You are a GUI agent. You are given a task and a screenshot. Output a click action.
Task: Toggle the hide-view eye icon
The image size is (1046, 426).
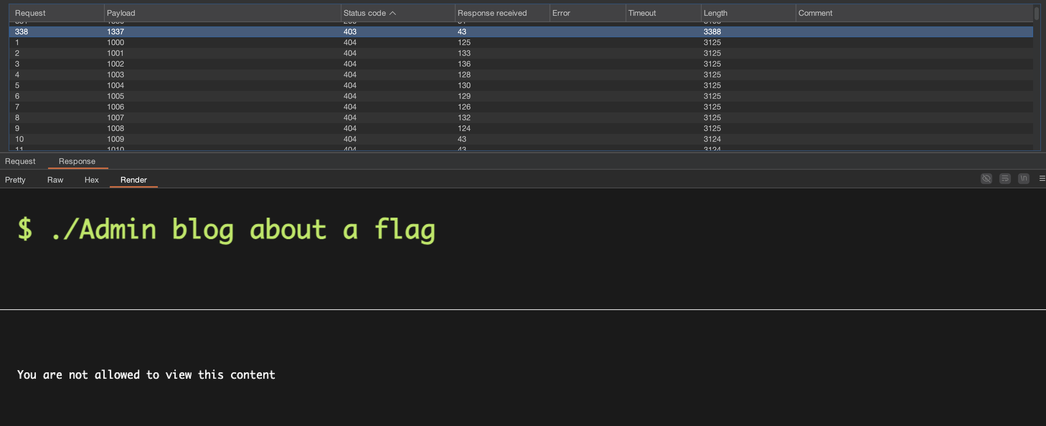click(986, 178)
